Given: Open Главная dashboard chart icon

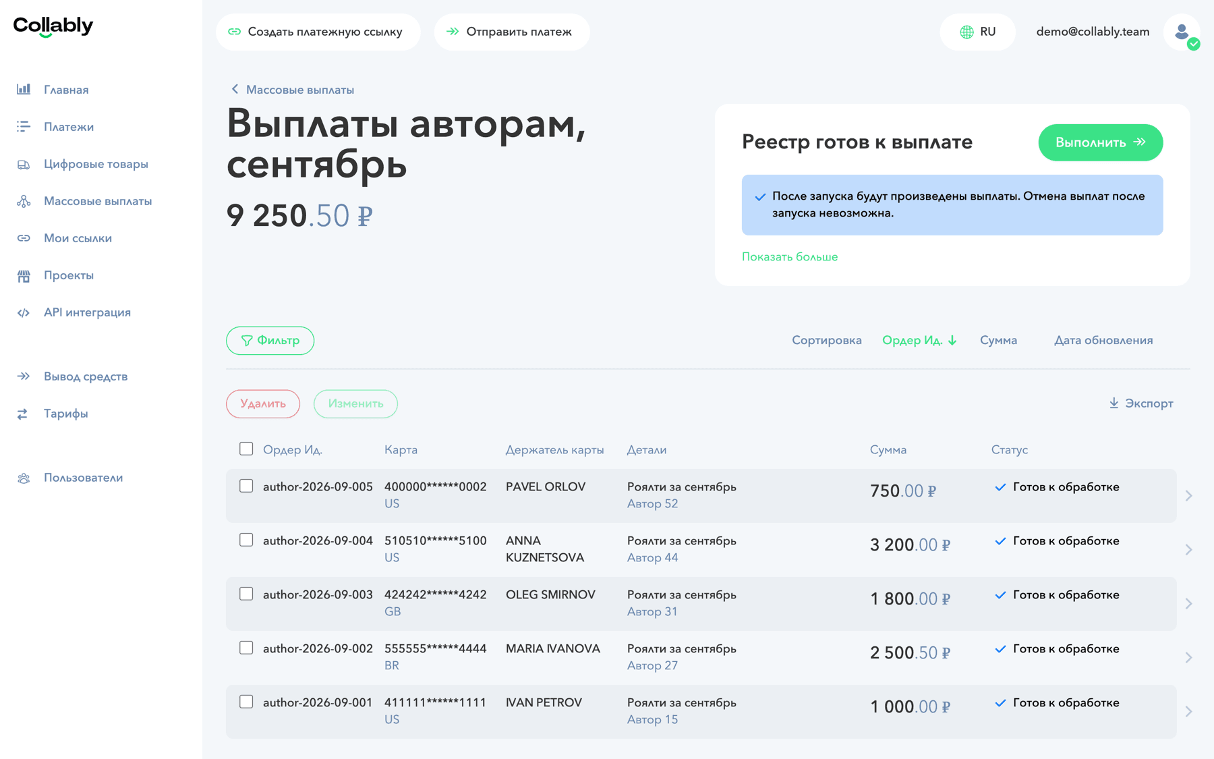Looking at the screenshot, I should (x=24, y=89).
